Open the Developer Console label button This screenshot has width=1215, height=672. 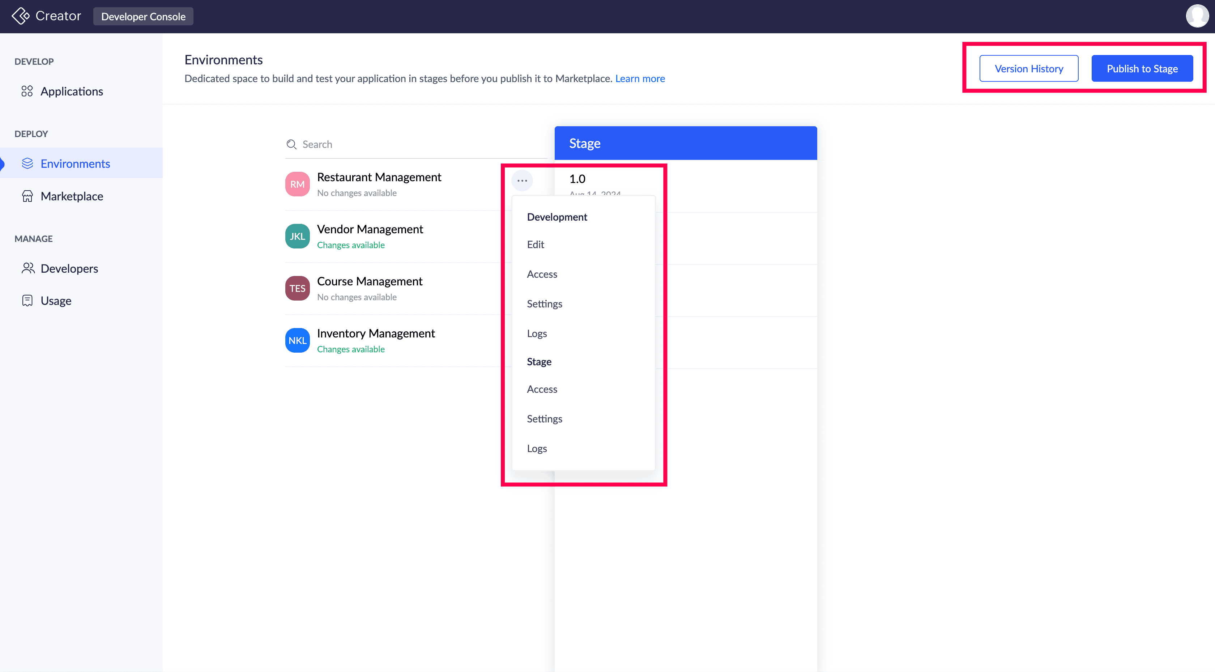pos(143,17)
